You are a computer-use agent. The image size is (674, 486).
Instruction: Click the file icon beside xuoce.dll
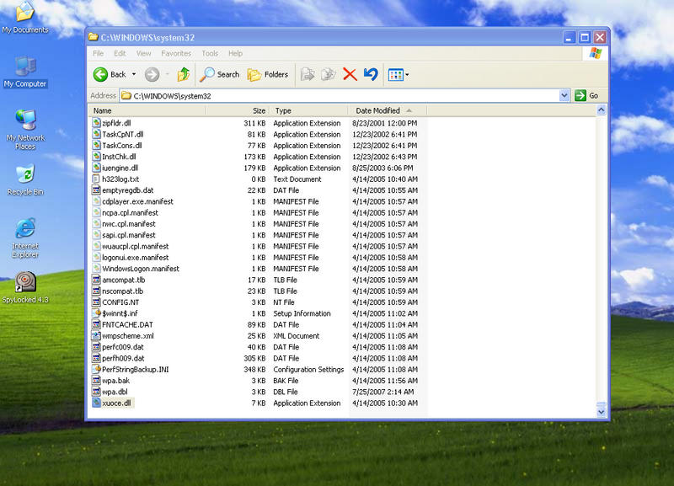[x=96, y=403]
